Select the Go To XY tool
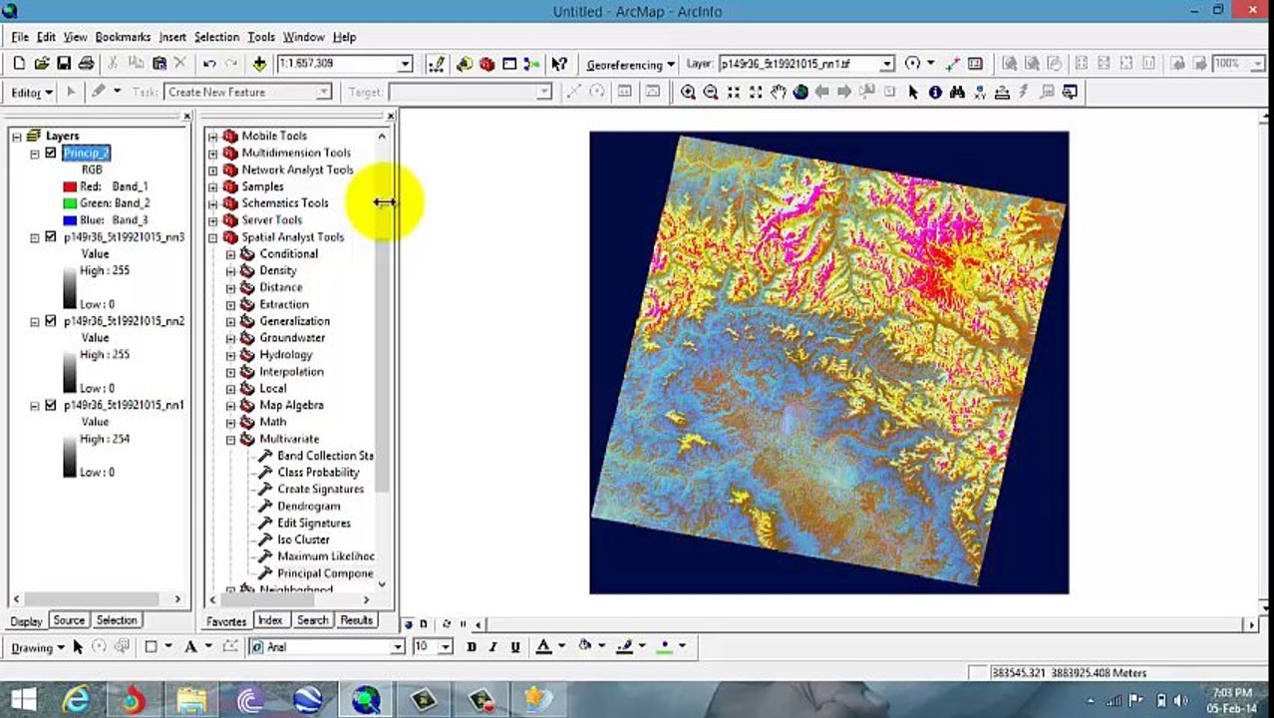 pyautogui.click(x=980, y=92)
